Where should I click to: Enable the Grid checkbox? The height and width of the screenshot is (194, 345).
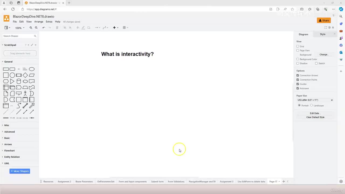pos(298,46)
